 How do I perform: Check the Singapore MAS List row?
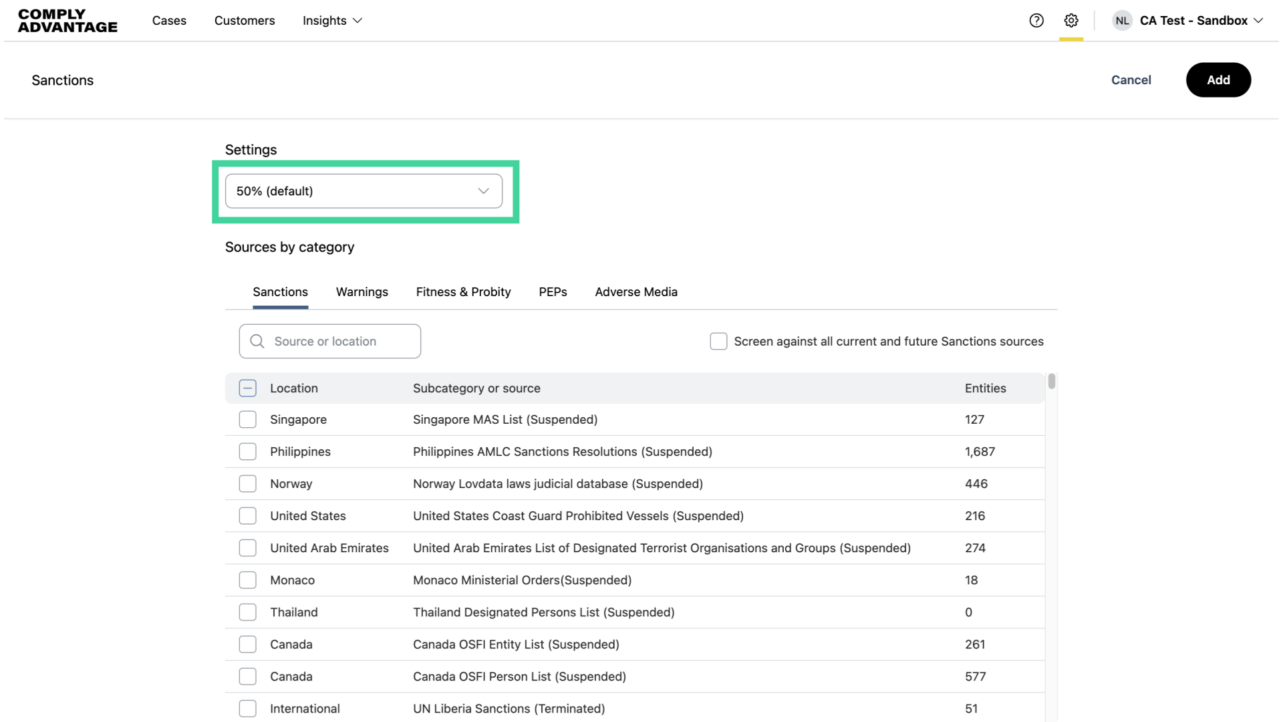(x=248, y=420)
